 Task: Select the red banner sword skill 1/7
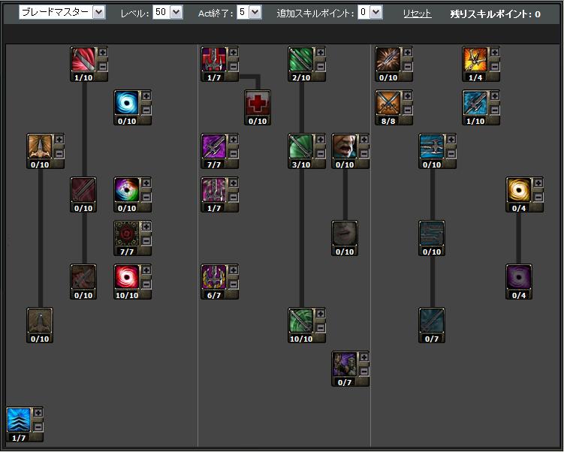[x=213, y=59]
